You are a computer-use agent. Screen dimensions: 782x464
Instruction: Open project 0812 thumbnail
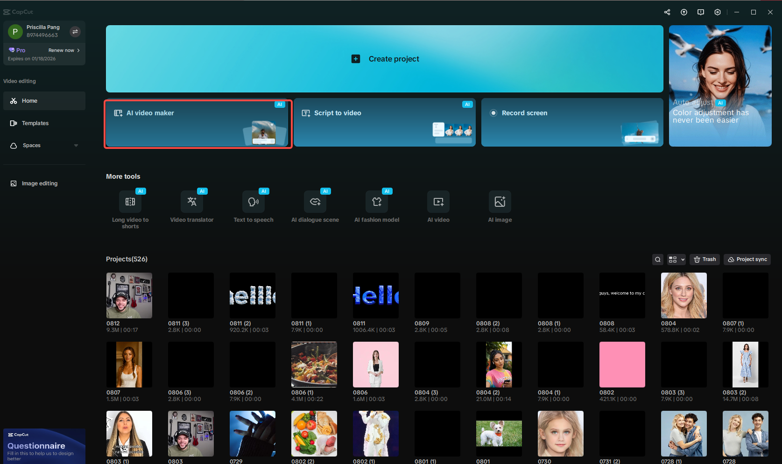pos(129,295)
